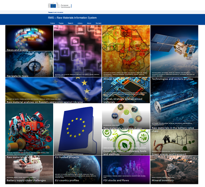Open the Research and innovation link

click(56, 12)
